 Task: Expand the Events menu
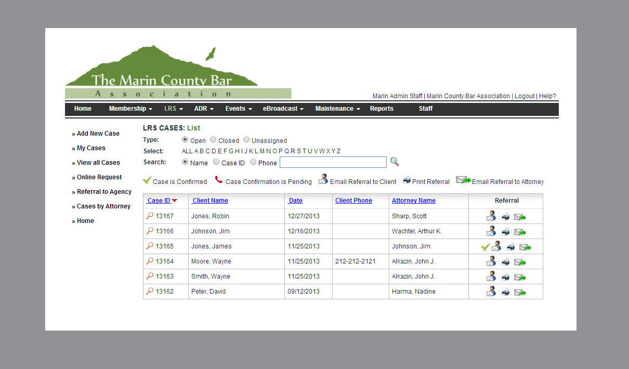(x=239, y=109)
